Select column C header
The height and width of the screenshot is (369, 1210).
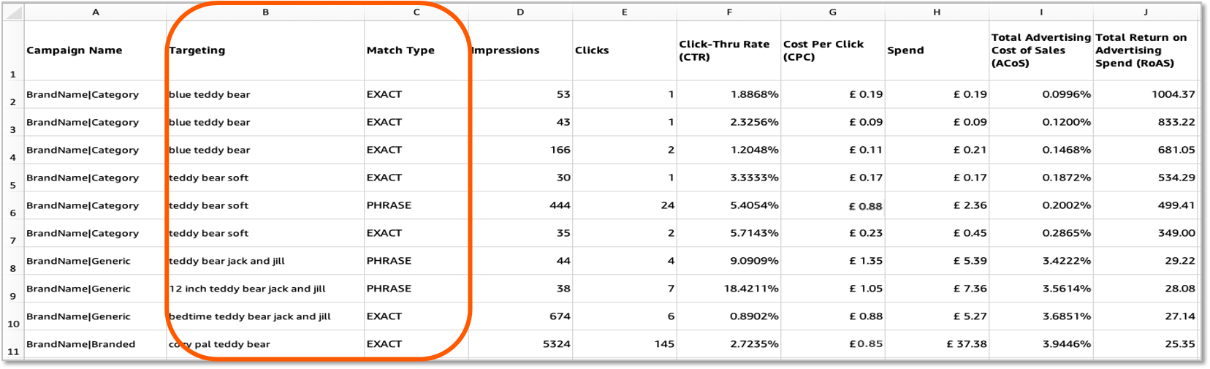pos(416,12)
